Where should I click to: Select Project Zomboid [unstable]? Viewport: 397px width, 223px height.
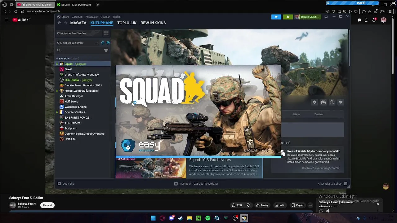tap(83, 91)
